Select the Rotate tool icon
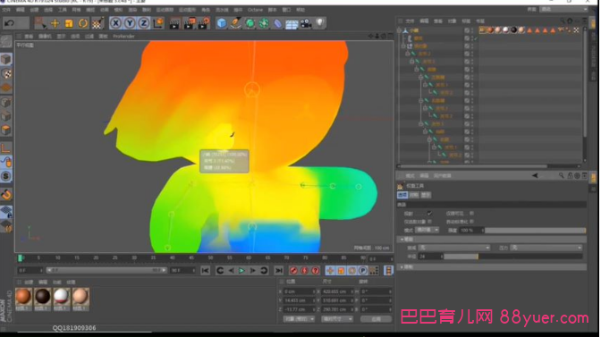This screenshot has width=601, height=337. coord(83,23)
